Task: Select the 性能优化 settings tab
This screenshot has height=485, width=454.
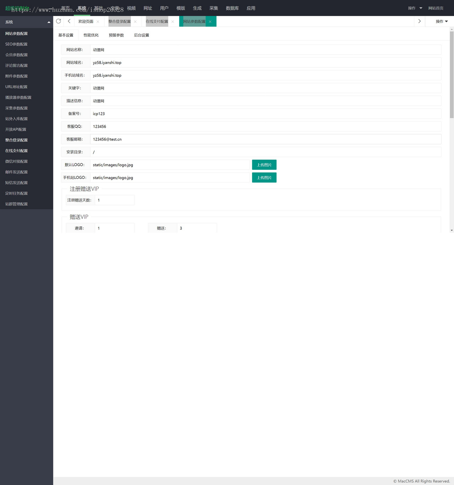Action: click(x=91, y=35)
